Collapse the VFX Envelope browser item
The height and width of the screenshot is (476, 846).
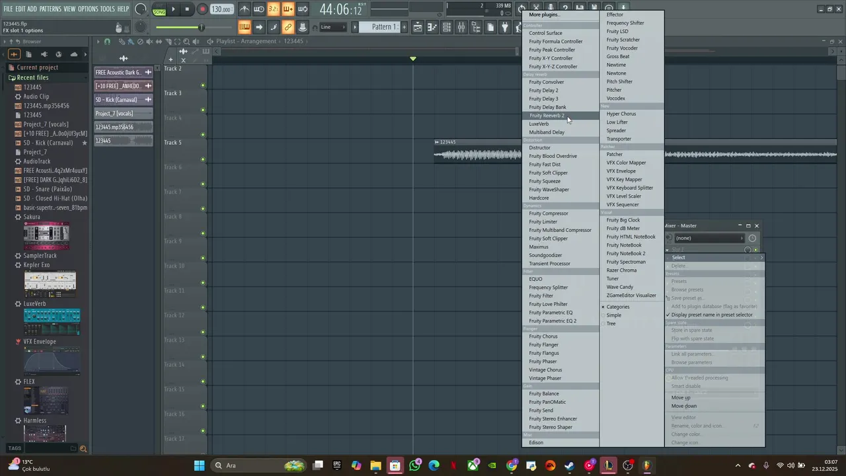(x=40, y=342)
